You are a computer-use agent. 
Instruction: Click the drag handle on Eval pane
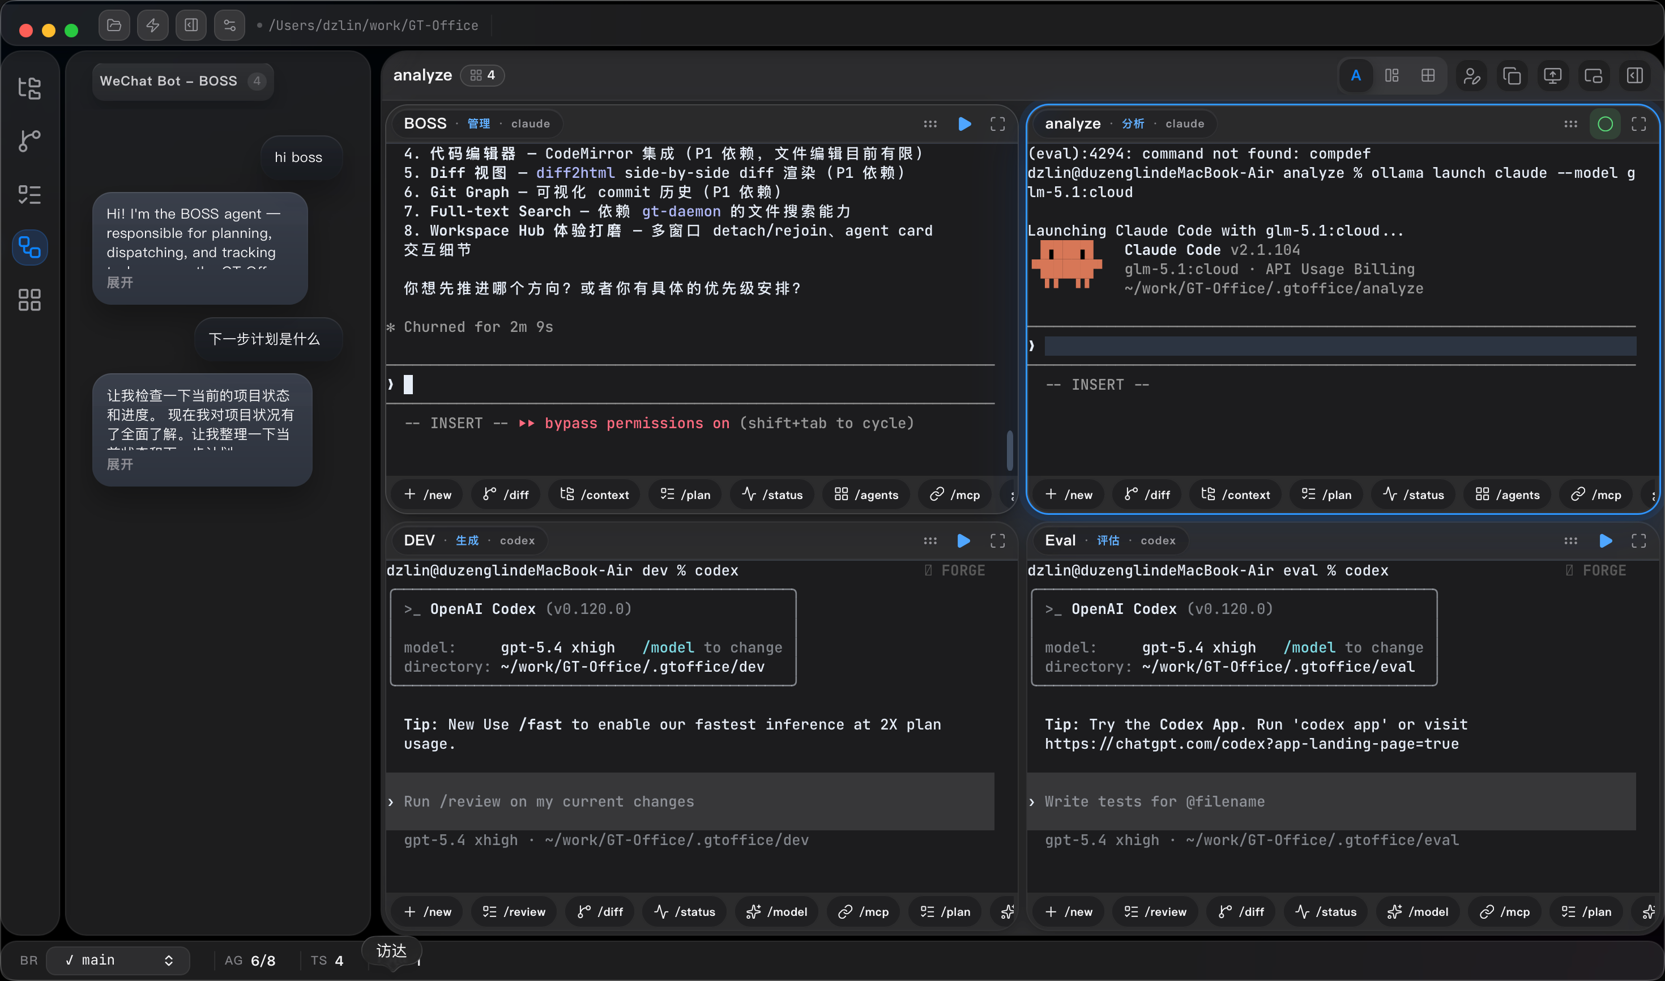coord(1570,541)
